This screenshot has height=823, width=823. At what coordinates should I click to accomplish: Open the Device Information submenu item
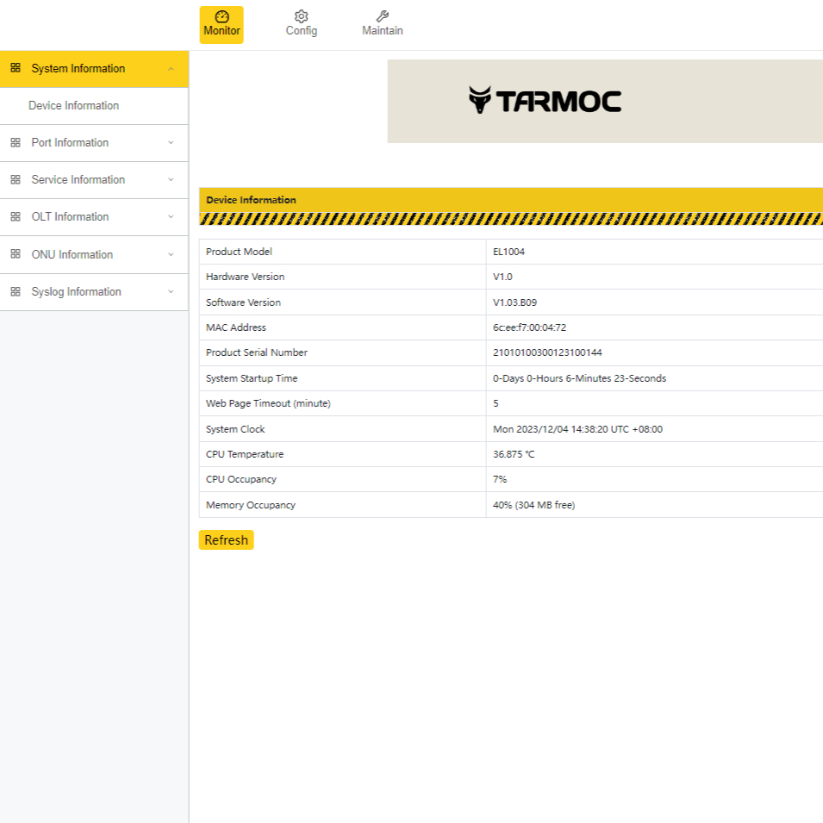click(x=73, y=106)
